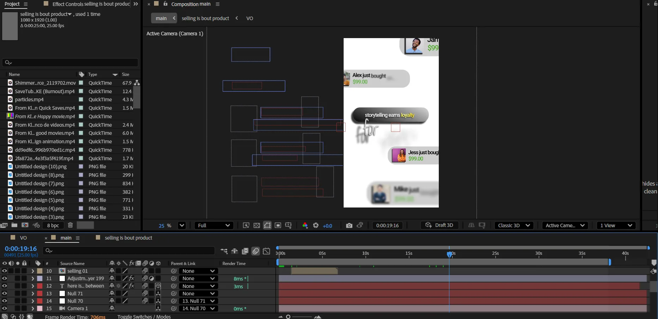Viewport: 658px width, 319px height.
Task: Create a new folder in Project panel
Action: pos(14,225)
